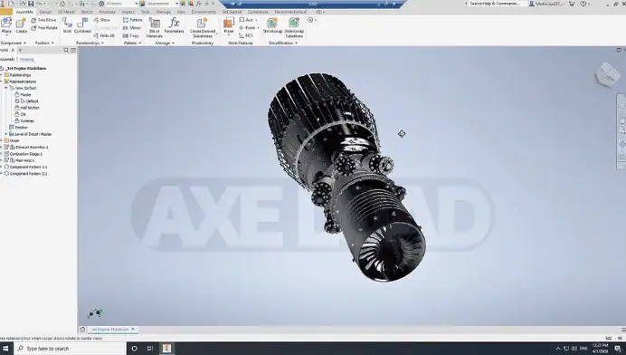
Task: Switch browser to the Modeling view
Action: 27,59
